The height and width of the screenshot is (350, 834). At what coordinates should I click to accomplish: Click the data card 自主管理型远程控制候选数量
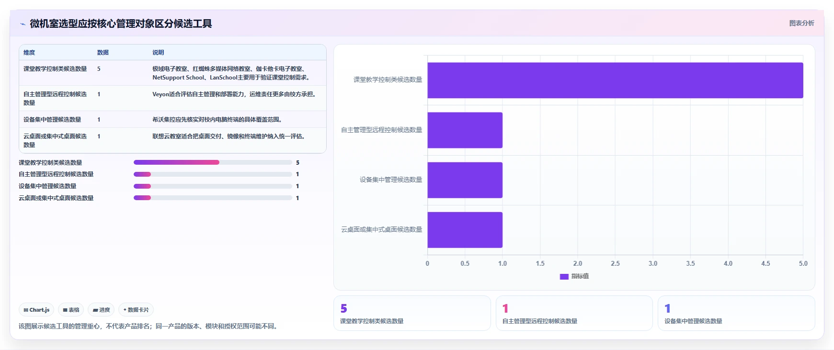coord(574,313)
